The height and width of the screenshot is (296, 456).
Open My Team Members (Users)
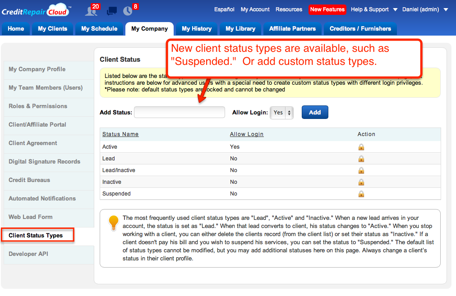(x=49, y=88)
